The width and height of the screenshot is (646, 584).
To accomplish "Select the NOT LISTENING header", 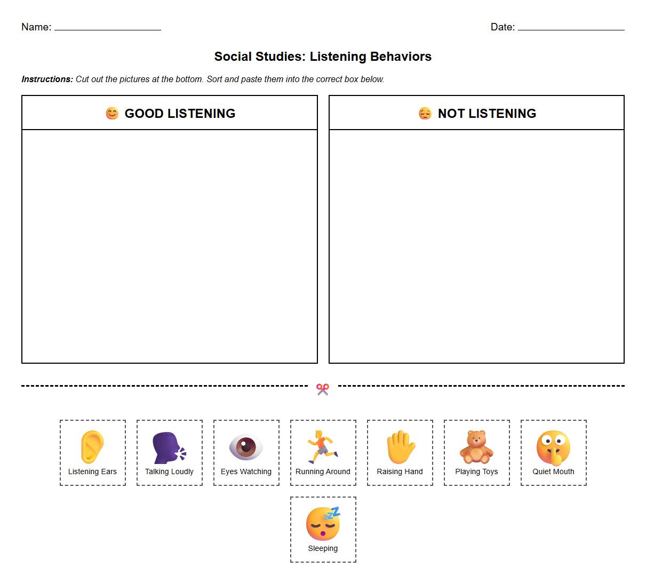I will (x=487, y=113).
